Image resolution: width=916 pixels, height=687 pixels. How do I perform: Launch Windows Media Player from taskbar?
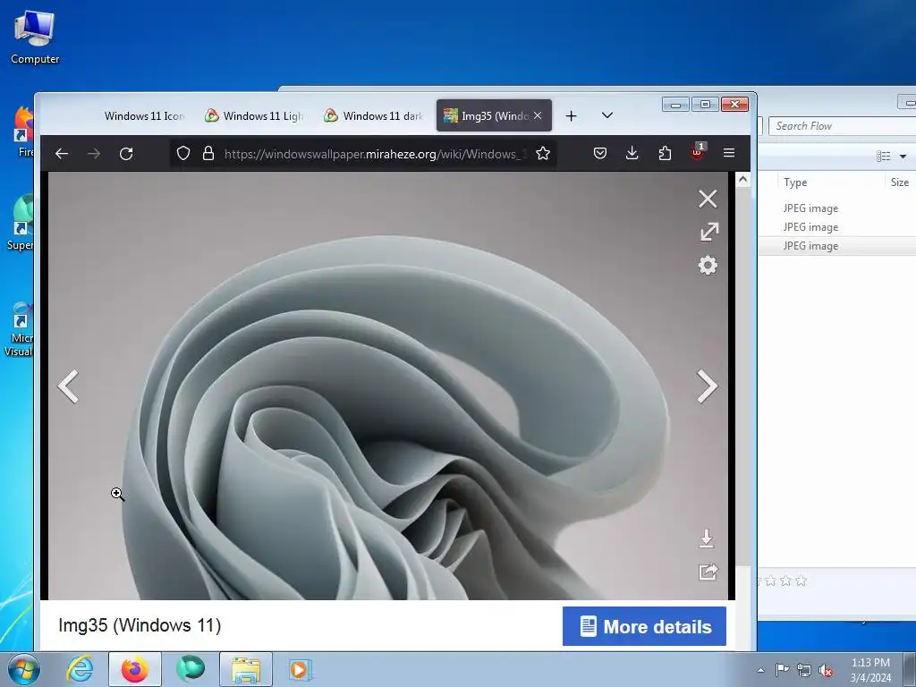[301, 669]
